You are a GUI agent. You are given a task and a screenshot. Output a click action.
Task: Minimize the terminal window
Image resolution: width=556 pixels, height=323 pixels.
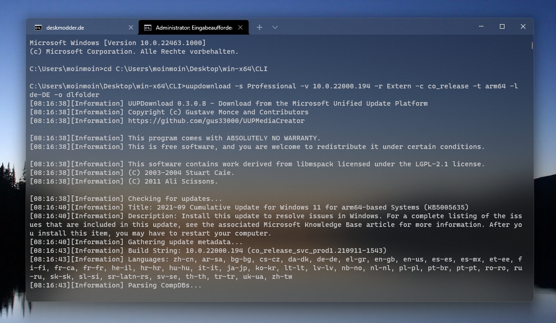pyautogui.click(x=481, y=27)
